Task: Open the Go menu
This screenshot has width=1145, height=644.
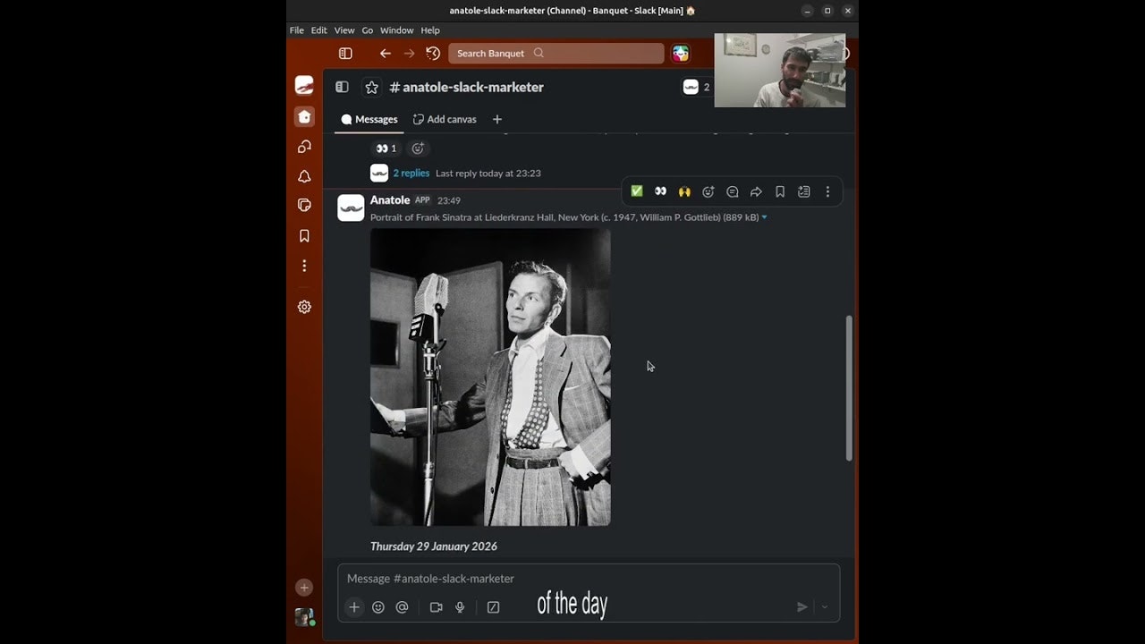Action: 367,30
